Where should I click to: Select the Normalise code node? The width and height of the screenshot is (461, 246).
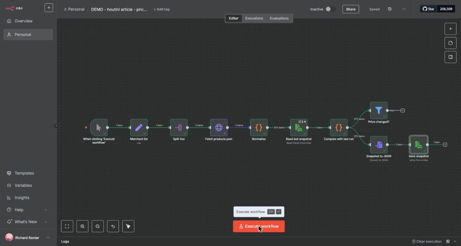click(x=259, y=128)
